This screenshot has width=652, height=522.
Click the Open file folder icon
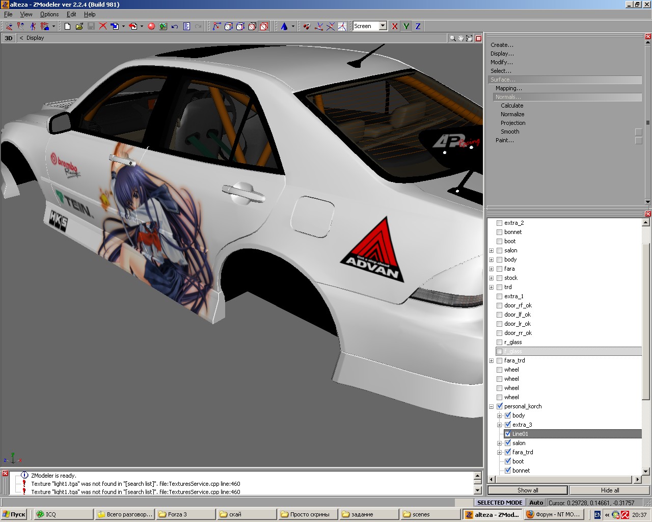point(79,26)
